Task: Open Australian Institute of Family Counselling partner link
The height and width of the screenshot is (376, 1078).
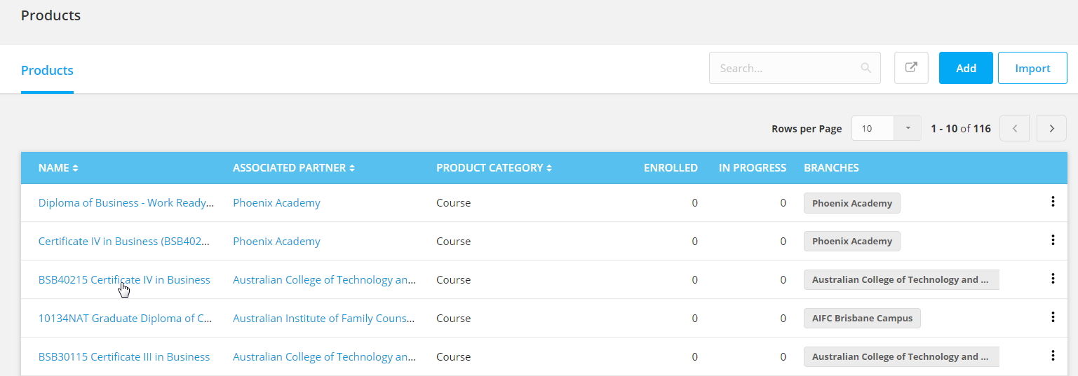Action: click(324, 318)
